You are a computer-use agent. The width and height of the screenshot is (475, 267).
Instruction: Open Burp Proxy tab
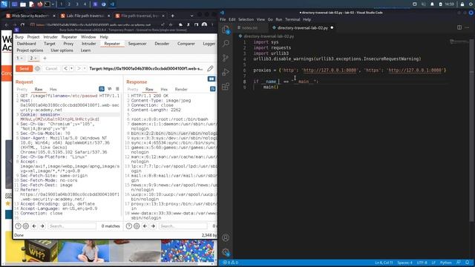(68, 44)
